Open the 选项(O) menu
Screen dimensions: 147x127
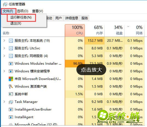[x=23, y=11]
